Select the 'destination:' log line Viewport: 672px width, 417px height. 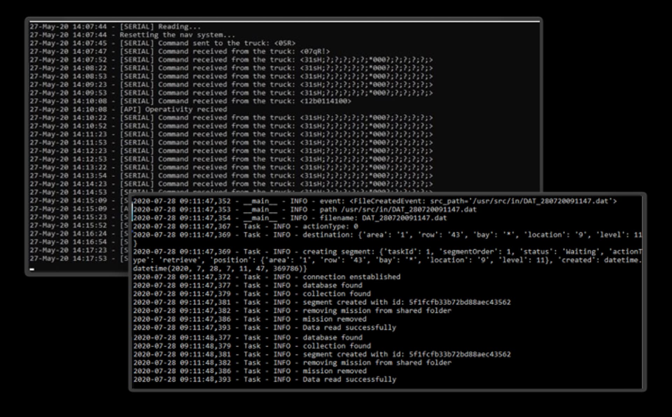tap(385, 235)
